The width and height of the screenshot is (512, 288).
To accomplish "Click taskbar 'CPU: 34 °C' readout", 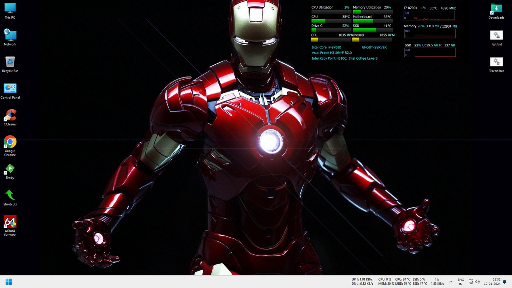I will point(403,279).
